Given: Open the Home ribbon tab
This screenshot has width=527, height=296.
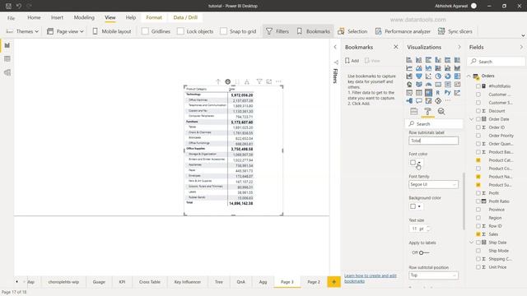Looking at the screenshot, I should [x=34, y=17].
